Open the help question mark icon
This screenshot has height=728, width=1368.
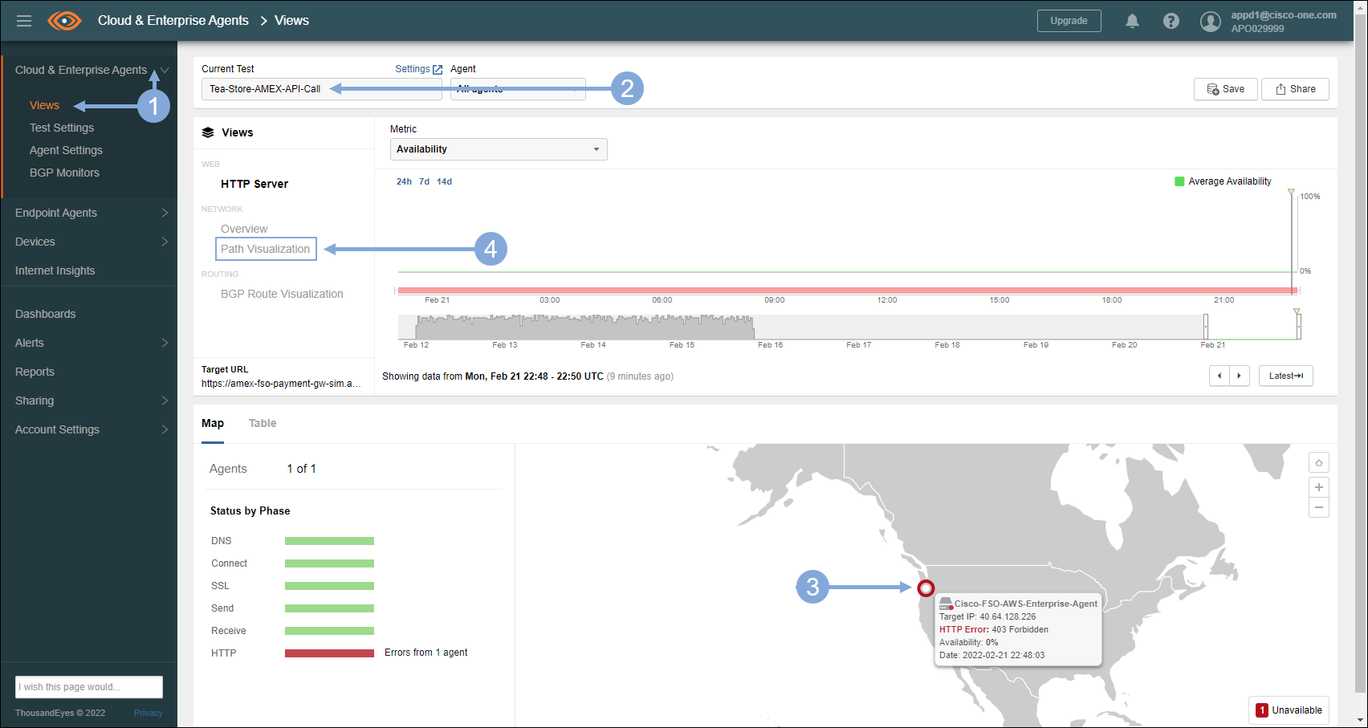click(1171, 21)
